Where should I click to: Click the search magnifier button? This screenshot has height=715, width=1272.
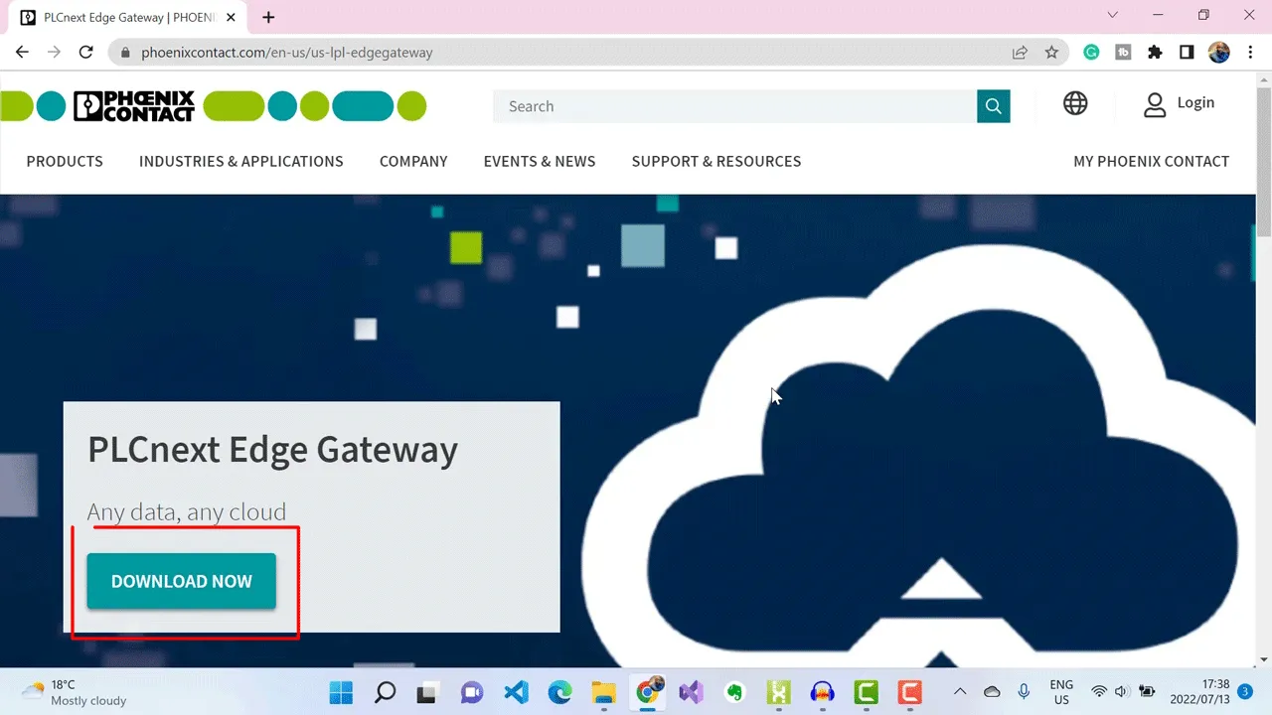coord(994,106)
